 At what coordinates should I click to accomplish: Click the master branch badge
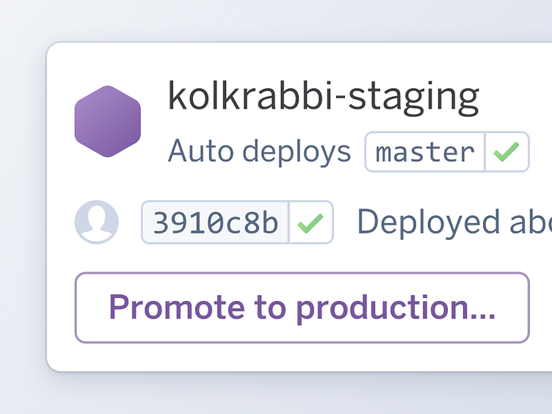point(425,152)
